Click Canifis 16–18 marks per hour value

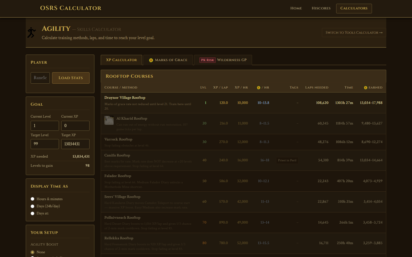265,160
